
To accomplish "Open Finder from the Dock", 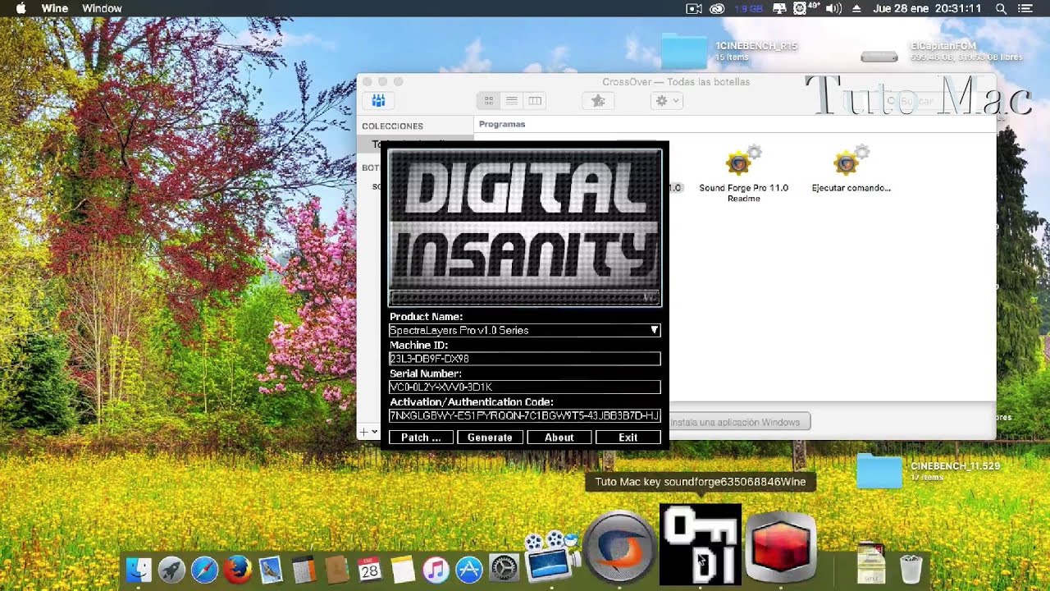I will pos(139,569).
